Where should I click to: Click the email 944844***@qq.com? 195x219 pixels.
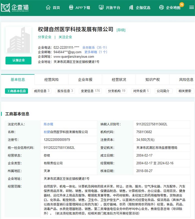[67, 52]
